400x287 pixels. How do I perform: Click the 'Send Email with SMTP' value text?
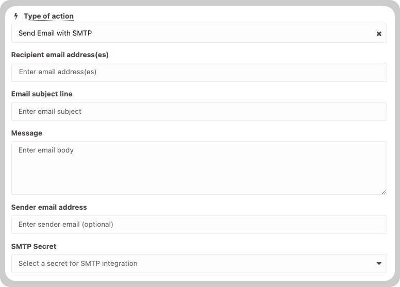point(55,33)
